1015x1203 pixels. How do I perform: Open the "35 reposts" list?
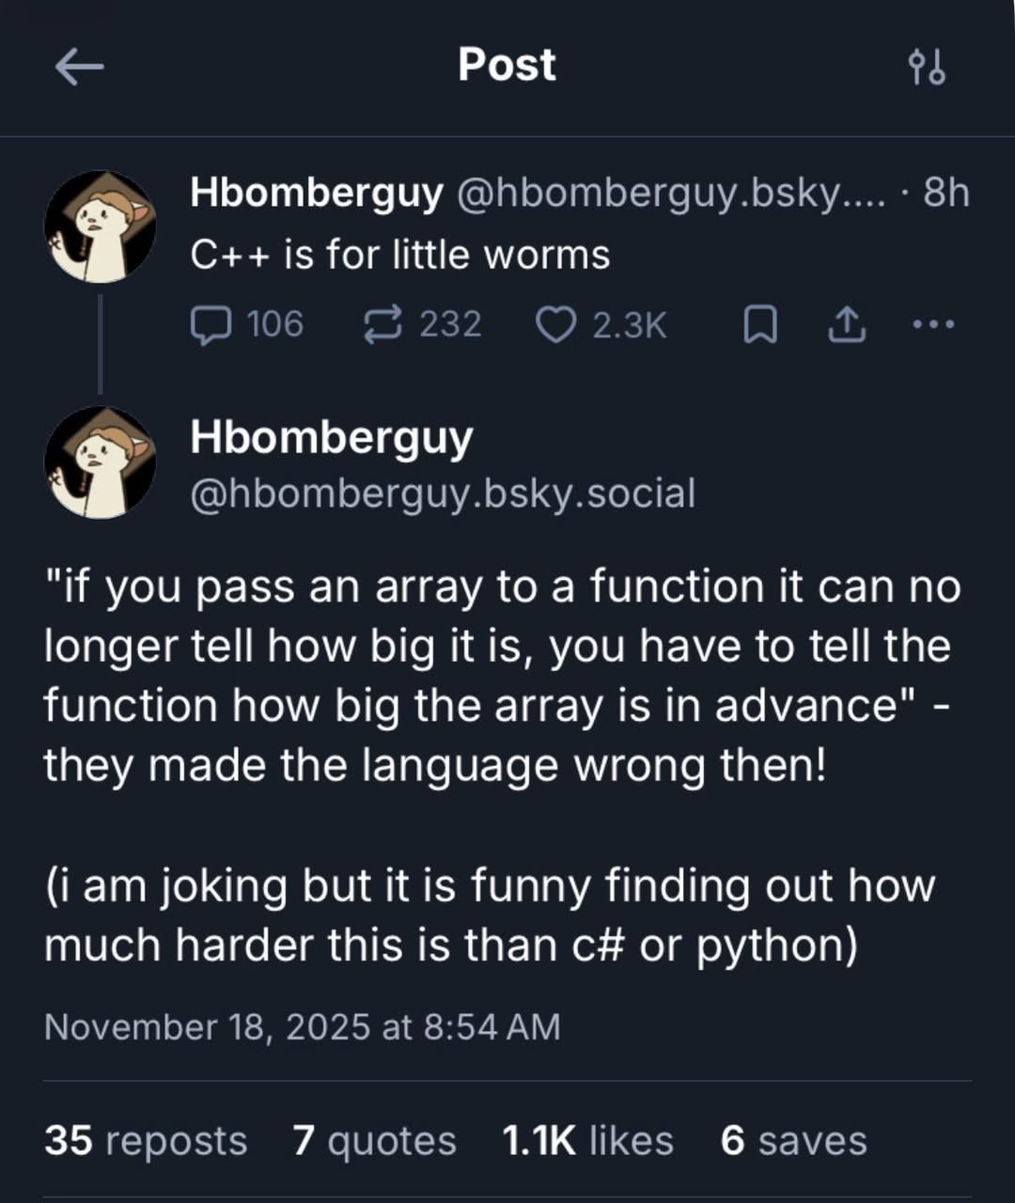pos(146,1140)
